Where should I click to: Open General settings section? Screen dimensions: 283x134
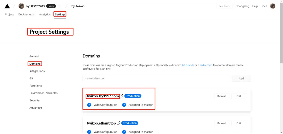tap(34, 56)
